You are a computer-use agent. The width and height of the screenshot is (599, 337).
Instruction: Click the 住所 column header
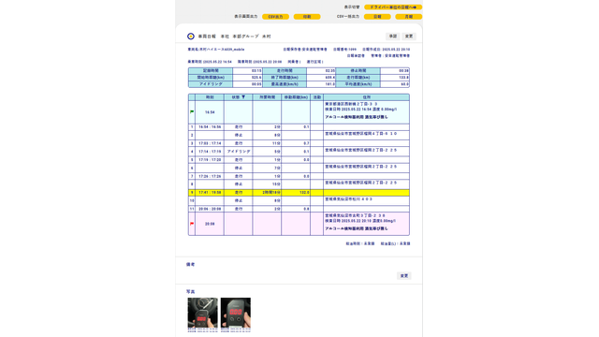tap(366, 97)
